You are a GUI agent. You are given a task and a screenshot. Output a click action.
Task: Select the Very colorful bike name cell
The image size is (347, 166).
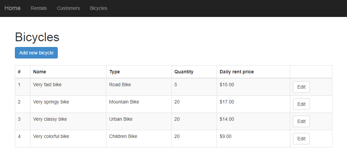(x=51, y=136)
